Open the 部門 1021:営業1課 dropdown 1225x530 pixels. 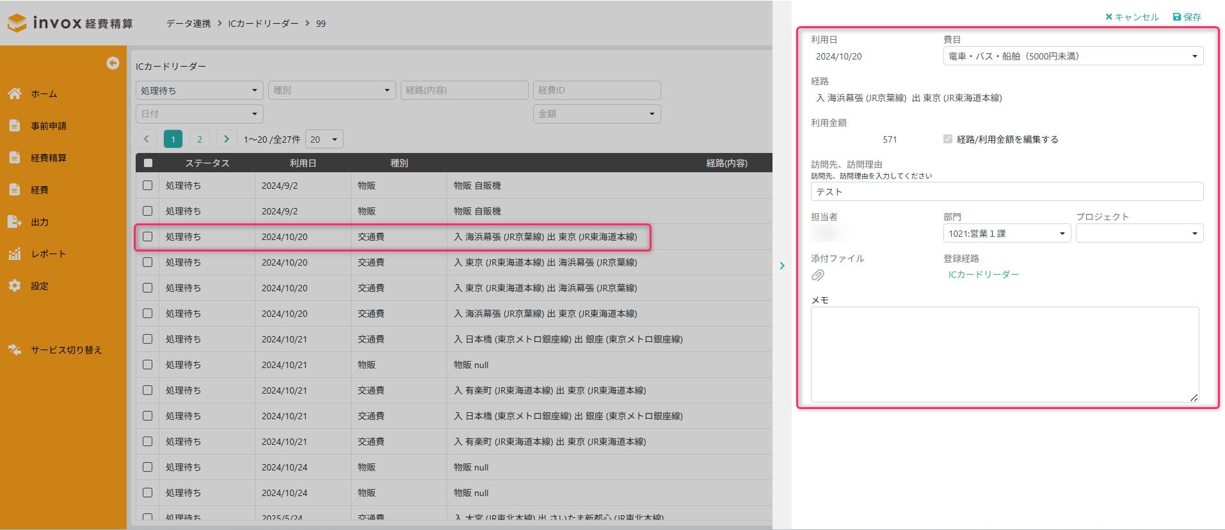tap(1006, 234)
